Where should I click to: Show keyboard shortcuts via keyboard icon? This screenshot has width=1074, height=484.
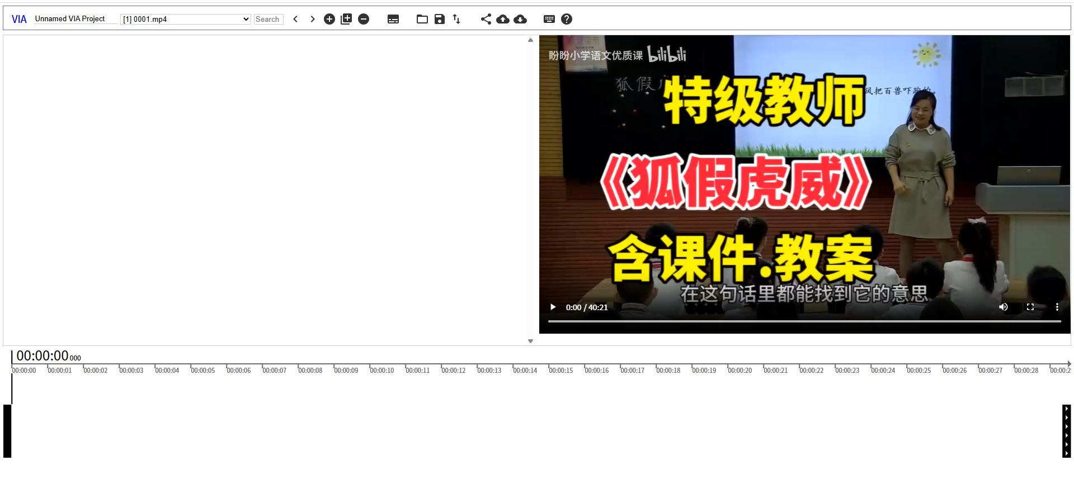coord(549,19)
